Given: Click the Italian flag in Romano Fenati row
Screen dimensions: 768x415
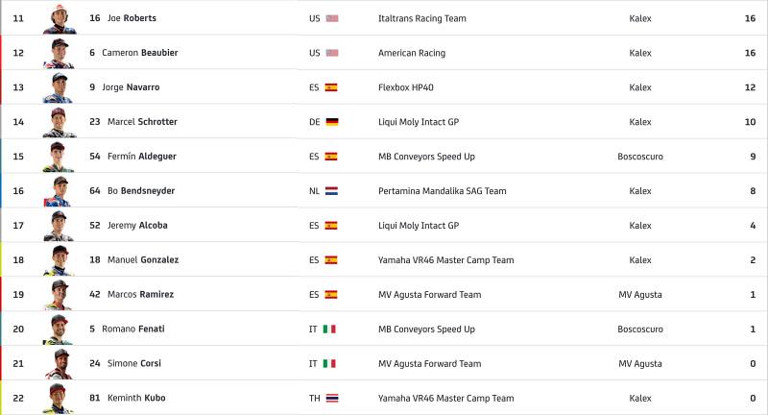Looking at the screenshot, I should click(x=329, y=330).
